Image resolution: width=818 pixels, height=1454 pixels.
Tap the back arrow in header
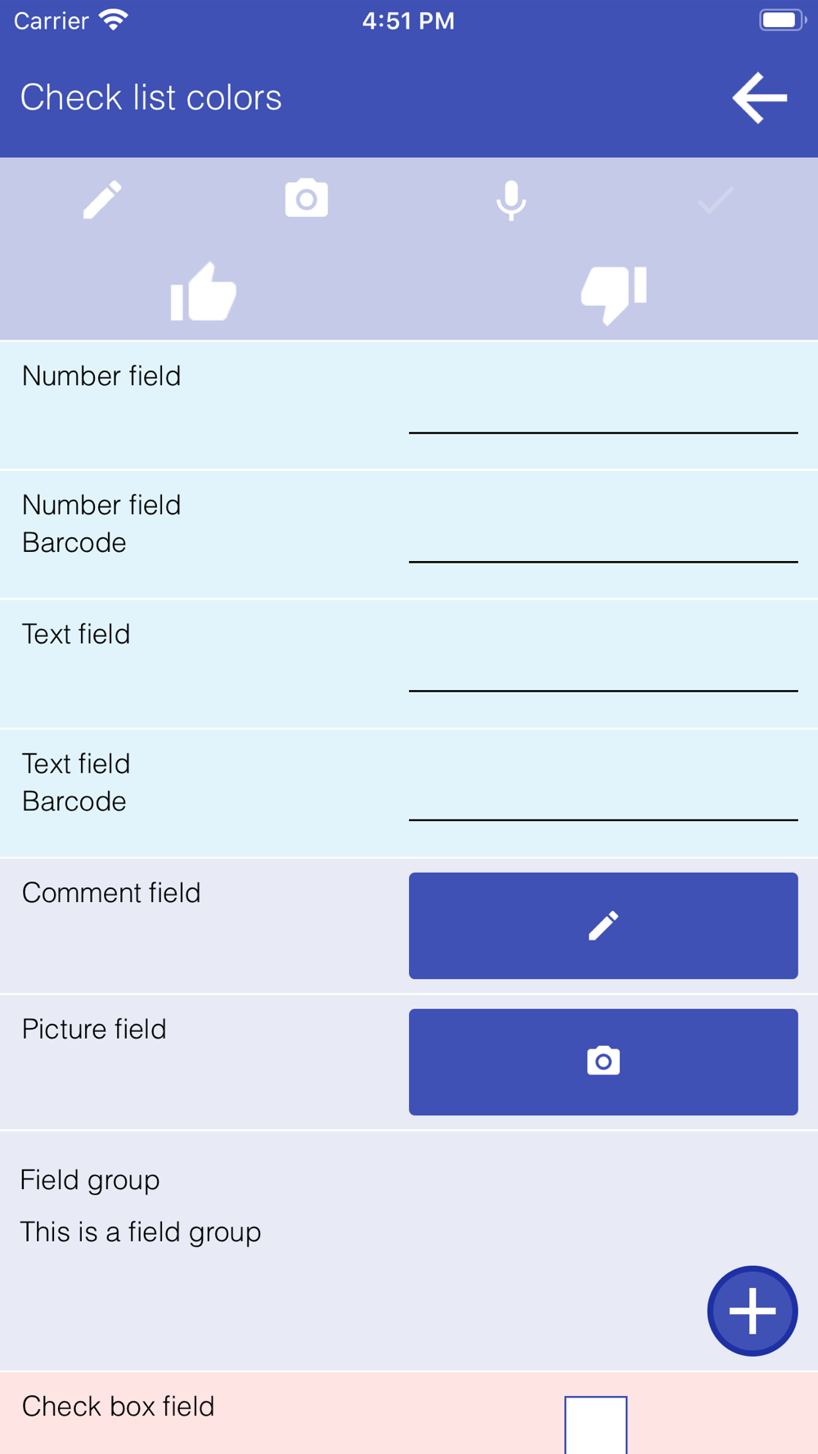[760, 98]
